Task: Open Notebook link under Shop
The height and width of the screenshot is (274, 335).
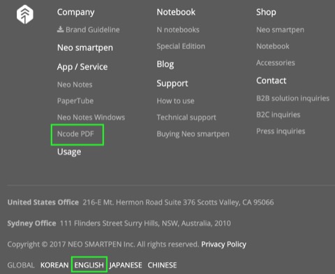Action: (273, 46)
